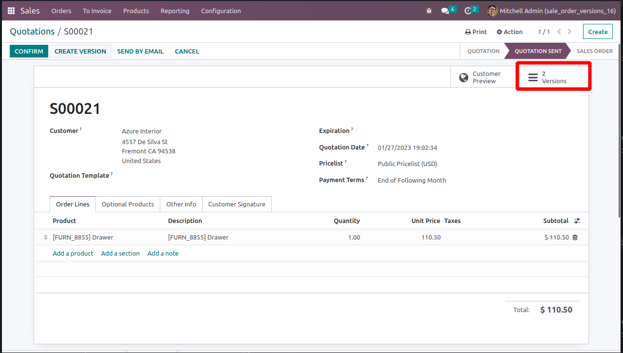Click the debug bug icon

(429, 11)
